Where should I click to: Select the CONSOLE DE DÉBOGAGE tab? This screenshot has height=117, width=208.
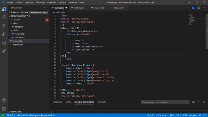(84, 102)
